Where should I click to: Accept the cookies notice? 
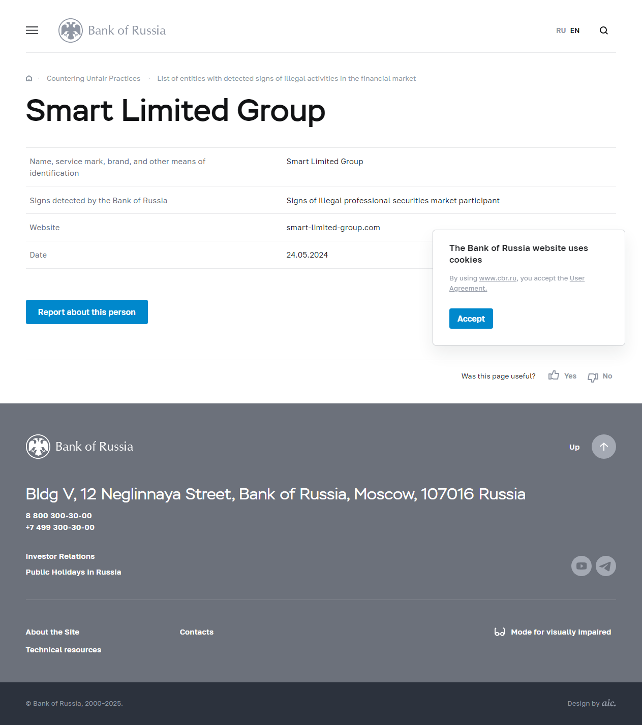pos(471,319)
